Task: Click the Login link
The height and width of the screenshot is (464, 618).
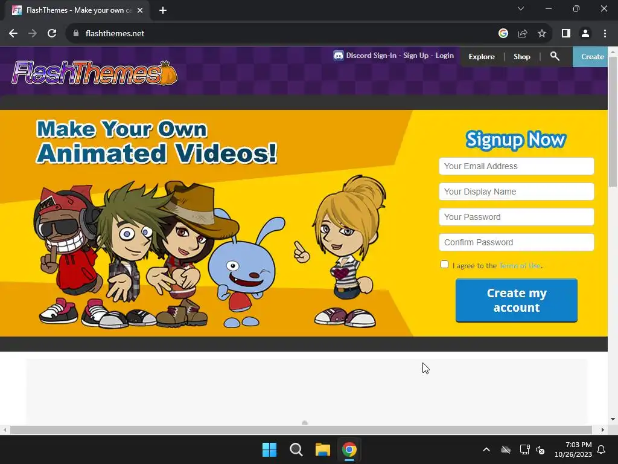Action: tap(445, 56)
